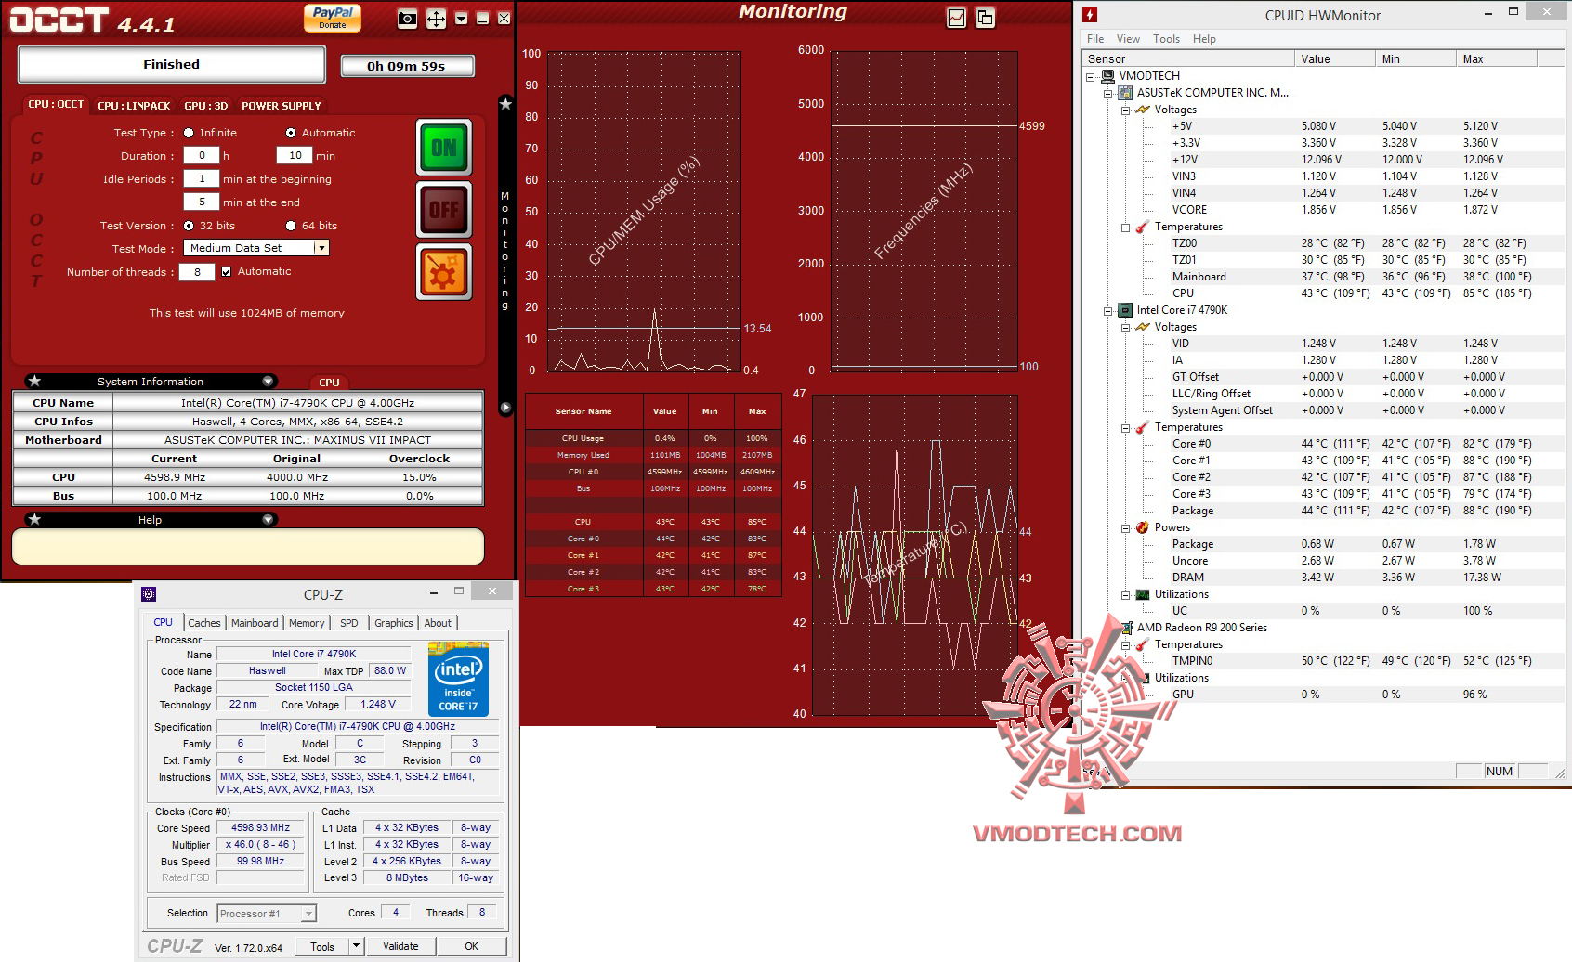Image resolution: width=1572 pixels, height=962 pixels.
Task: Click the Validate button in CPU-Z
Action: point(400,946)
